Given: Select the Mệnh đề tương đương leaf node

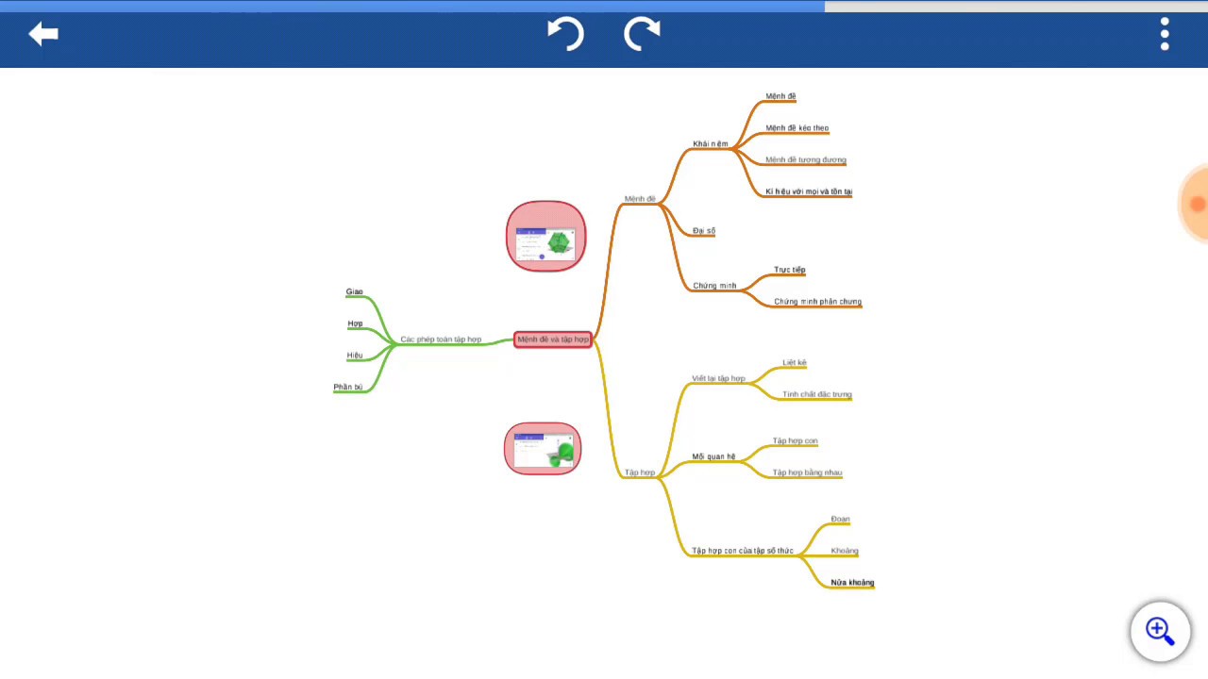Looking at the screenshot, I should (x=806, y=160).
